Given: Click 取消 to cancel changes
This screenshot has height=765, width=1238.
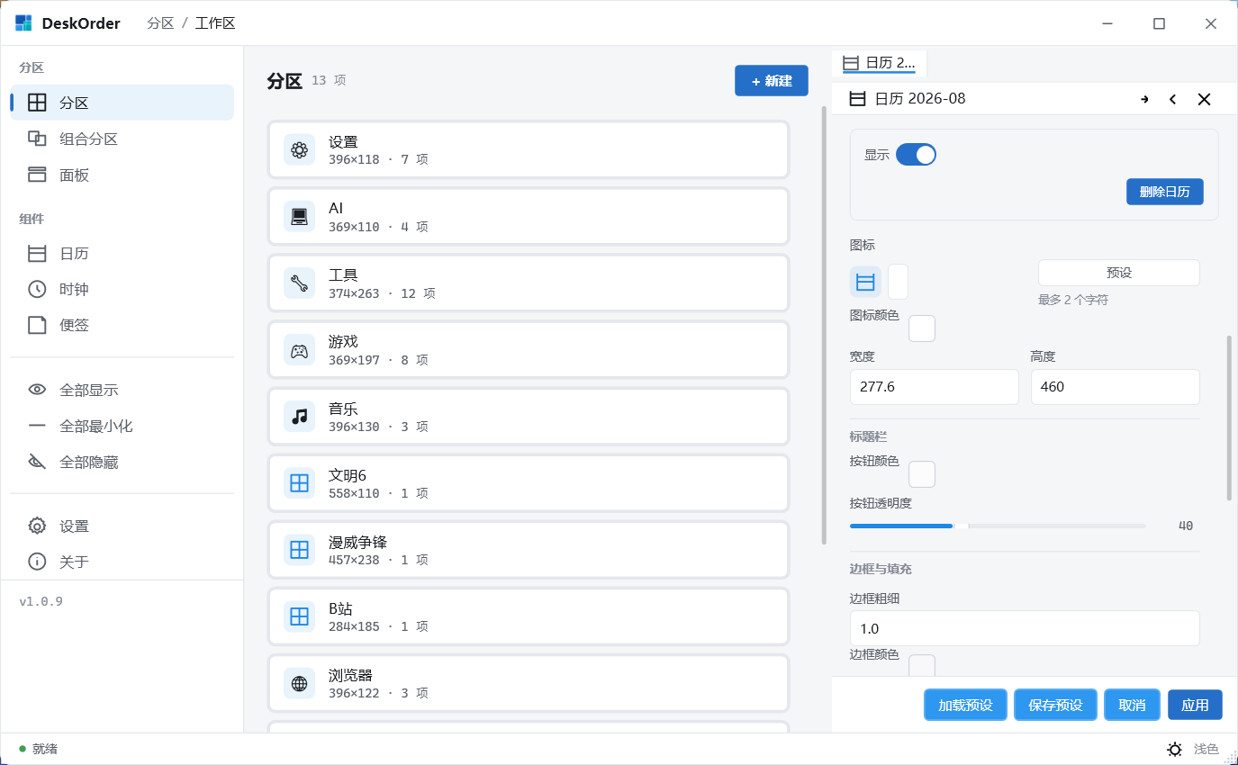Looking at the screenshot, I should (1132, 705).
